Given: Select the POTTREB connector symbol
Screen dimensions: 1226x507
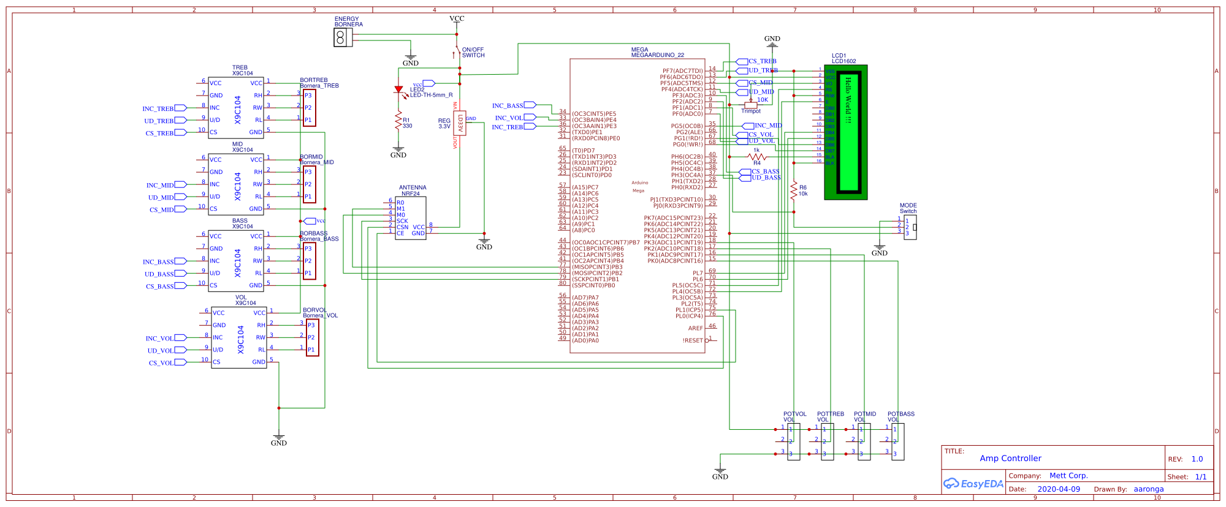Looking at the screenshot, I should pos(827,441).
